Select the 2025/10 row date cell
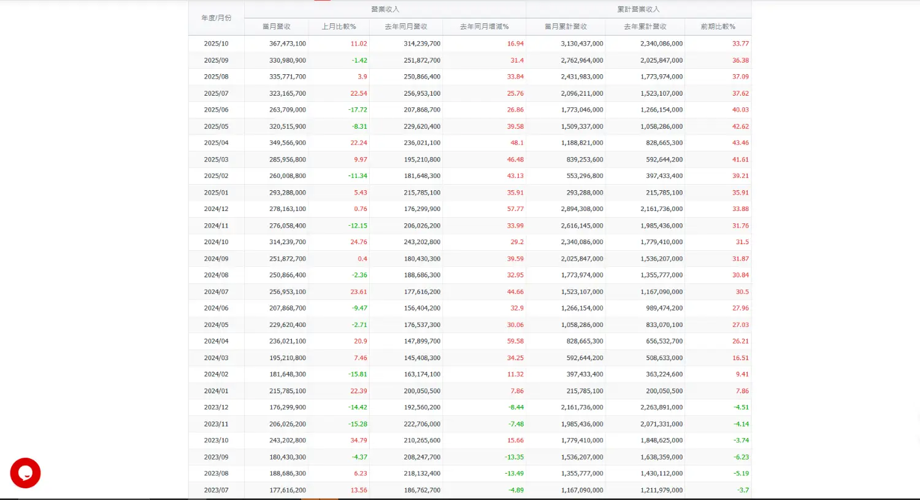 click(216, 44)
